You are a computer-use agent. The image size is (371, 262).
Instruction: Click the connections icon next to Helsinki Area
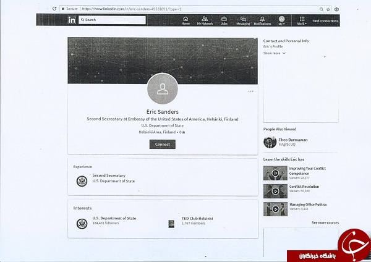click(184, 132)
